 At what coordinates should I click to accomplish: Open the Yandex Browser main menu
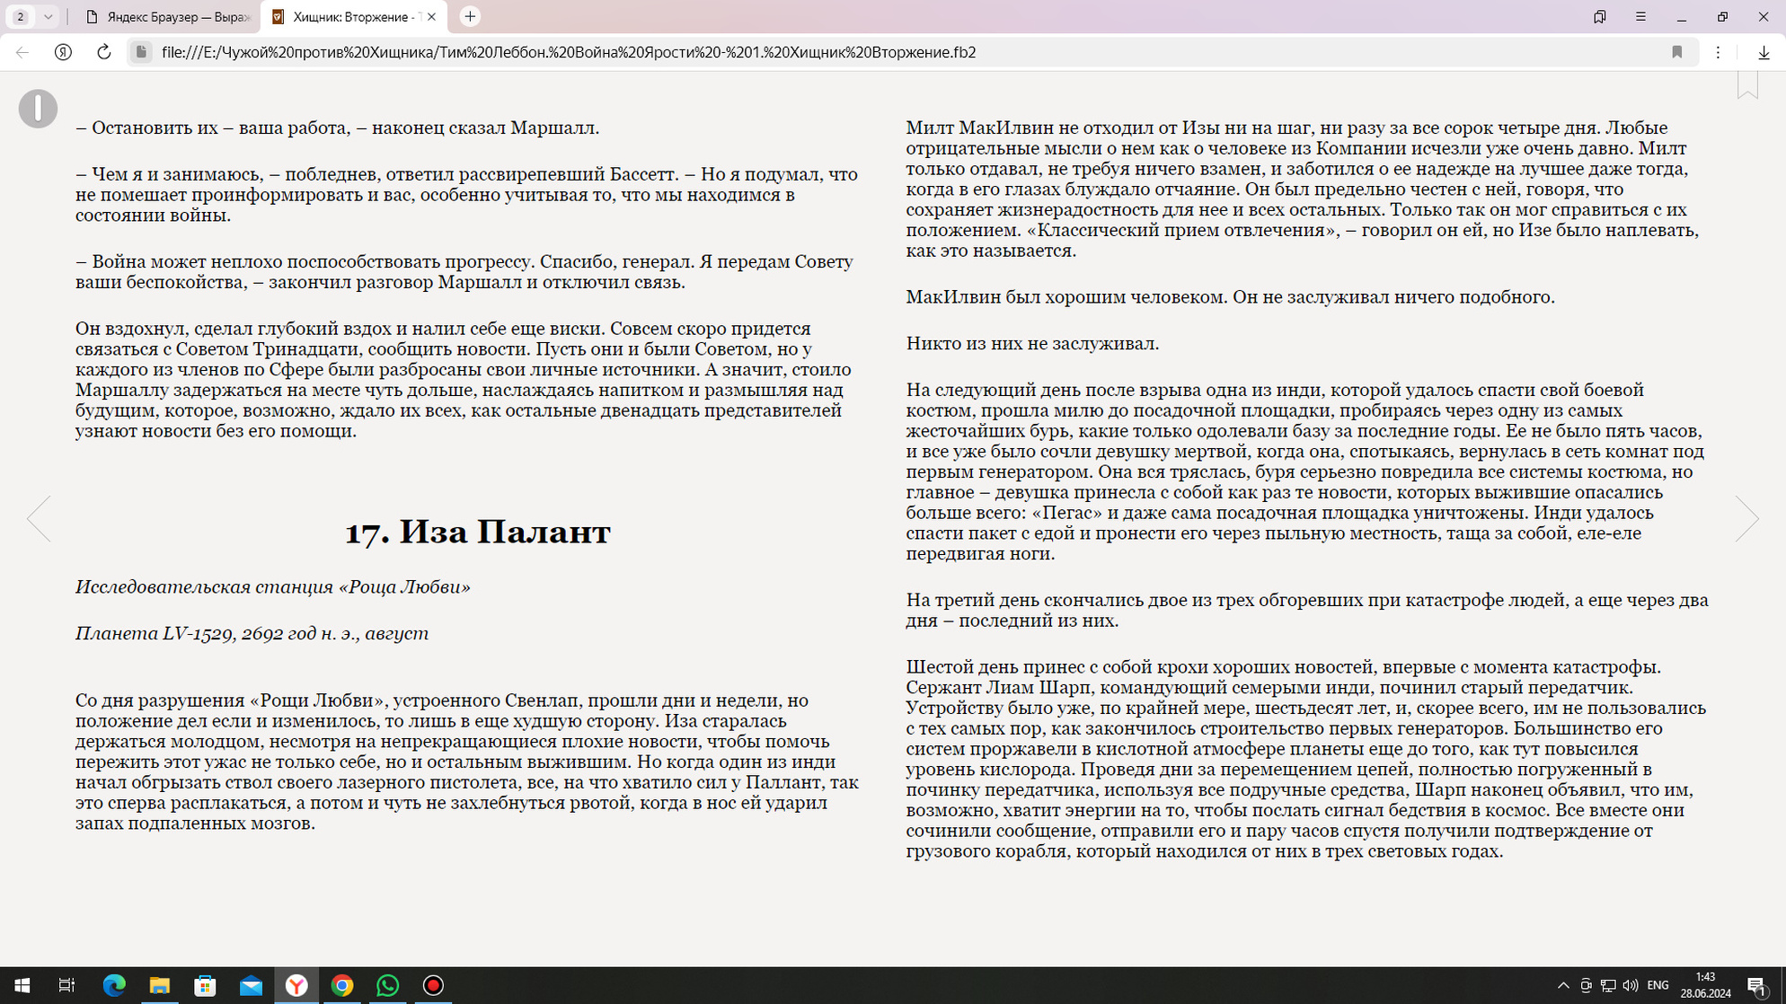coord(1640,16)
